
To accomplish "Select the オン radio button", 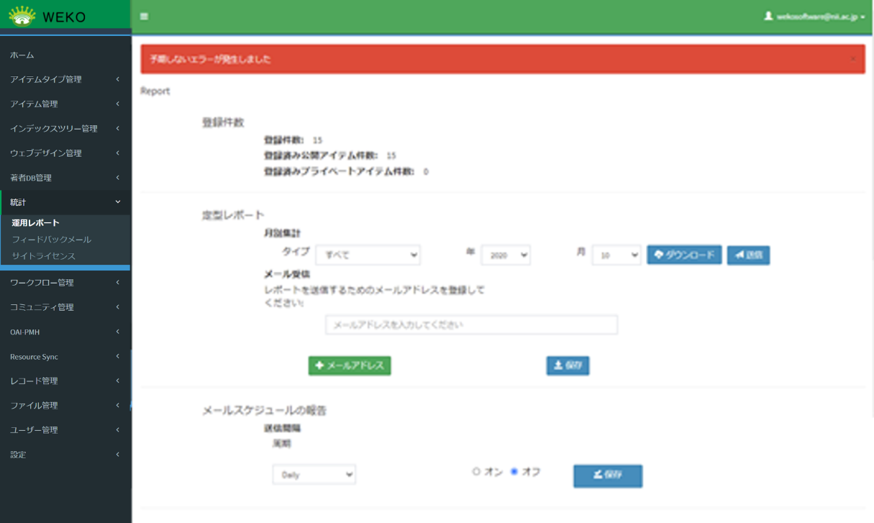I will click(x=476, y=472).
